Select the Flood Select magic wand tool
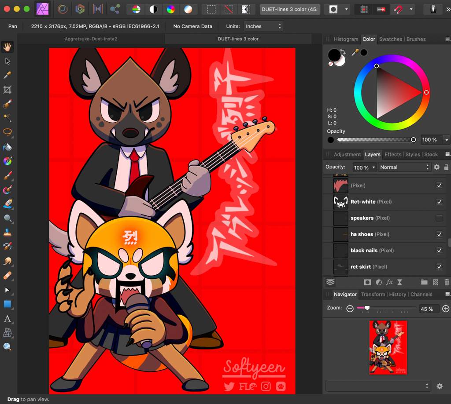Screen dimensions: 451x404 tap(7, 118)
